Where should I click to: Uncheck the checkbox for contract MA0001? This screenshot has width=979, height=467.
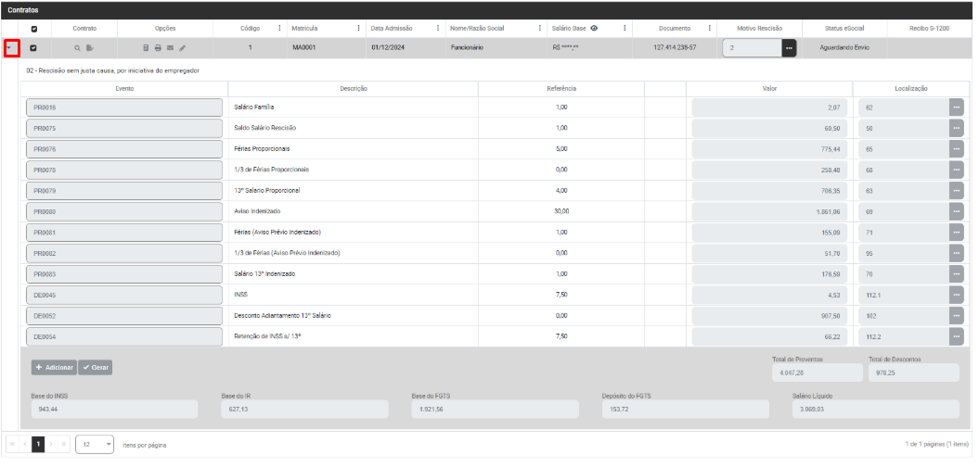click(34, 48)
